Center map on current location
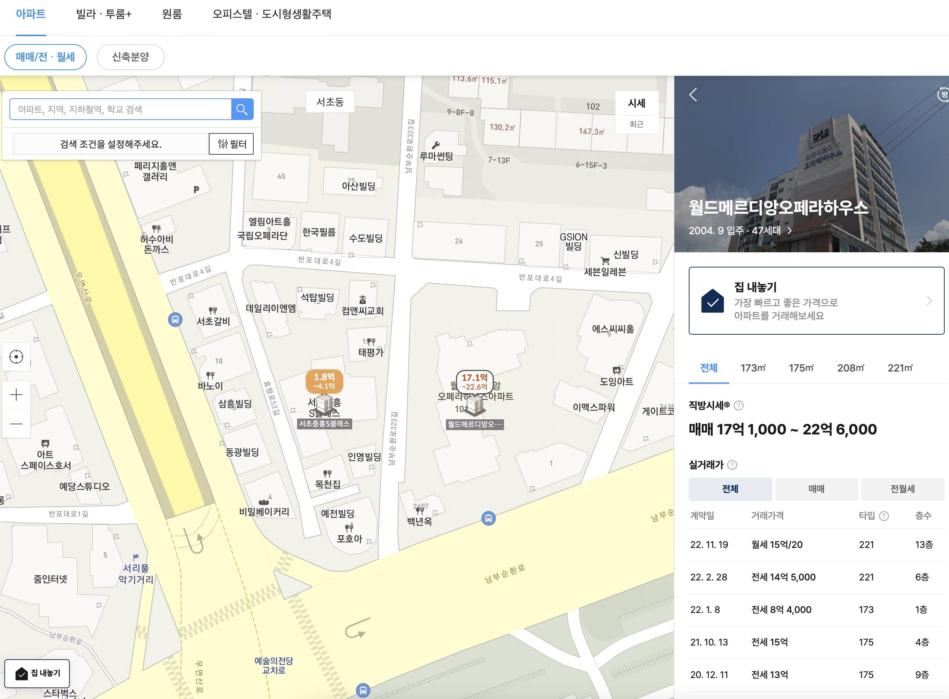949x699 pixels. coord(16,357)
